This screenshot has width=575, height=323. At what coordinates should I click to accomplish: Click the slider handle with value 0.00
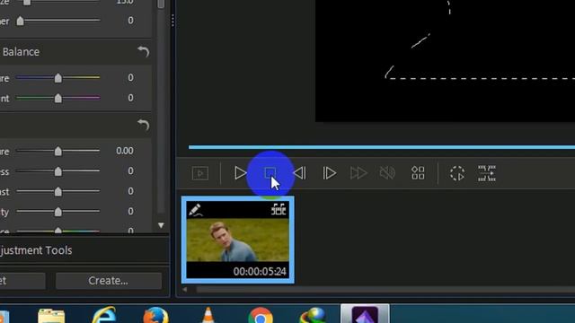pos(57,152)
